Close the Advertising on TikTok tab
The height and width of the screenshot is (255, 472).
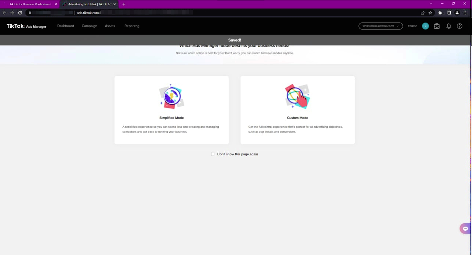[x=114, y=4]
